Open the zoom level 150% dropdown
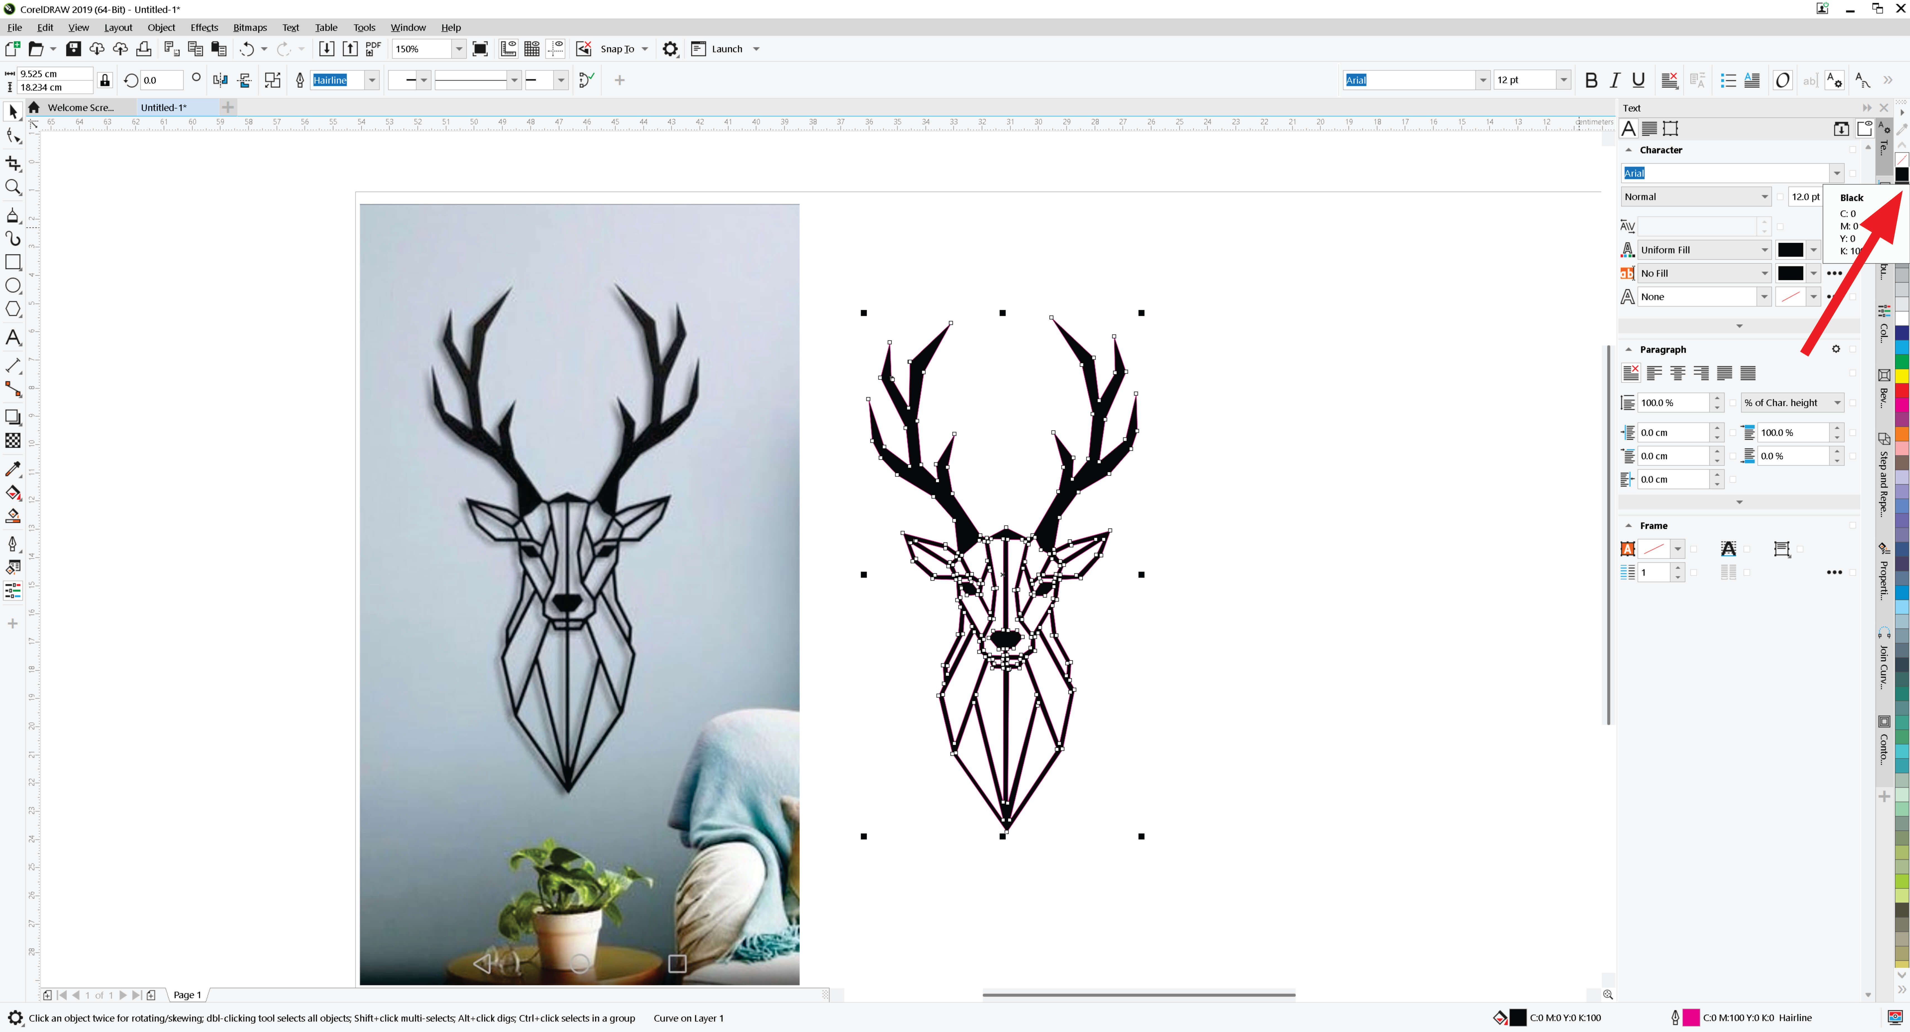 pyautogui.click(x=459, y=49)
